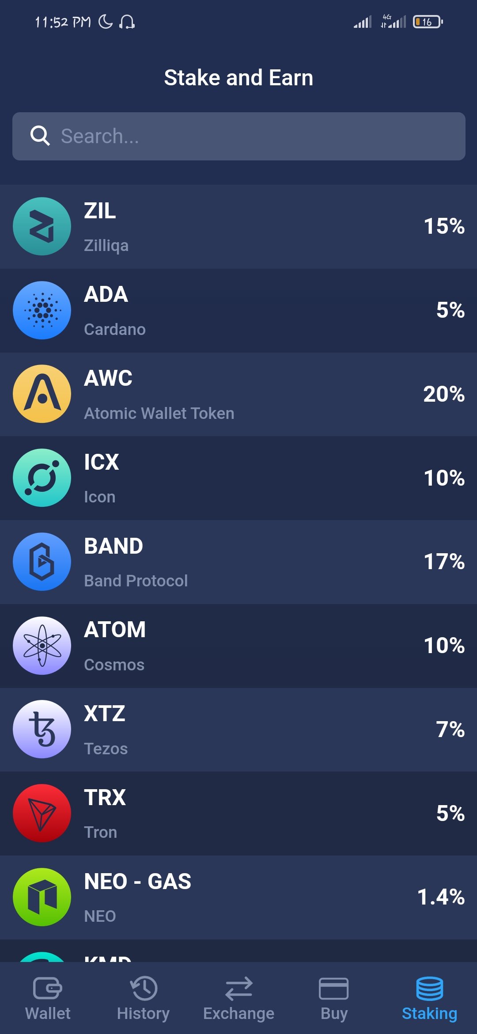Tap the Tron TRX coin icon
Screen dimensions: 477x1034
click(42, 813)
